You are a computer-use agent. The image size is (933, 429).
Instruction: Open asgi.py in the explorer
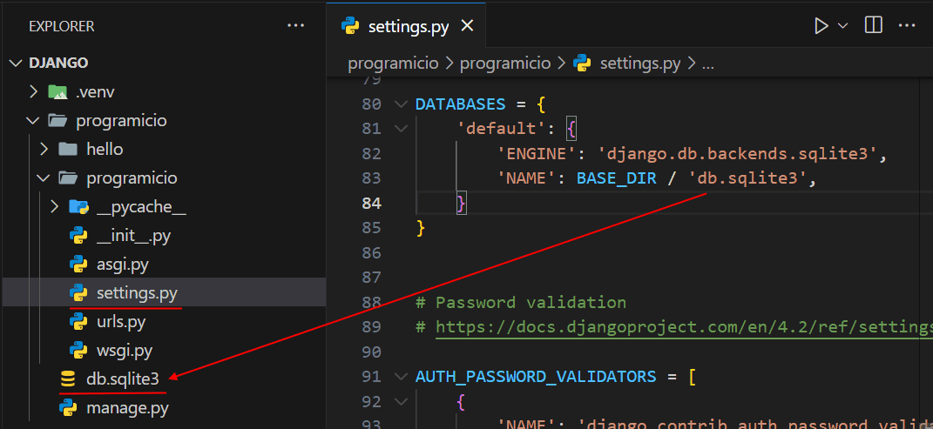pyautogui.click(x=123, y=265)
